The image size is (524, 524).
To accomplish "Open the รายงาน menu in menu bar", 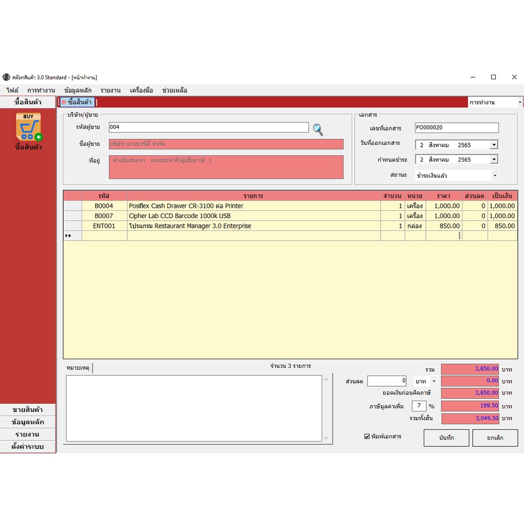I will tap(111, 90).
